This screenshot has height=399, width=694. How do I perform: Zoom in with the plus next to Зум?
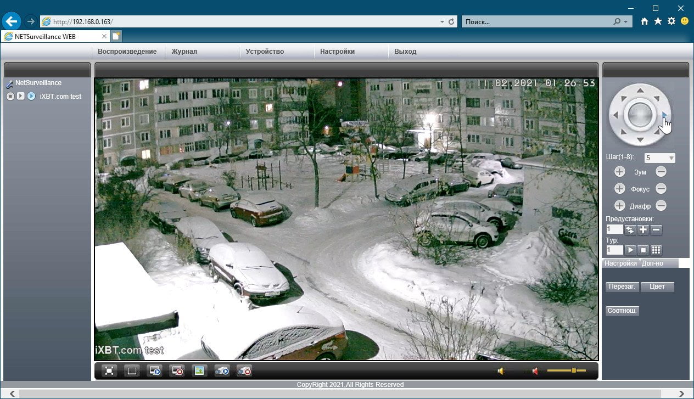(x=620, y=172)
